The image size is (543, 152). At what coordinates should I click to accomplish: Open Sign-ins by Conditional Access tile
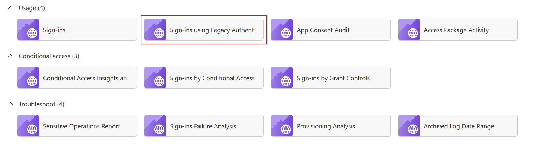coord(204,78)
